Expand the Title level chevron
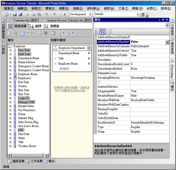This screenshot has width=176, height=170. (x=89, y=58)
